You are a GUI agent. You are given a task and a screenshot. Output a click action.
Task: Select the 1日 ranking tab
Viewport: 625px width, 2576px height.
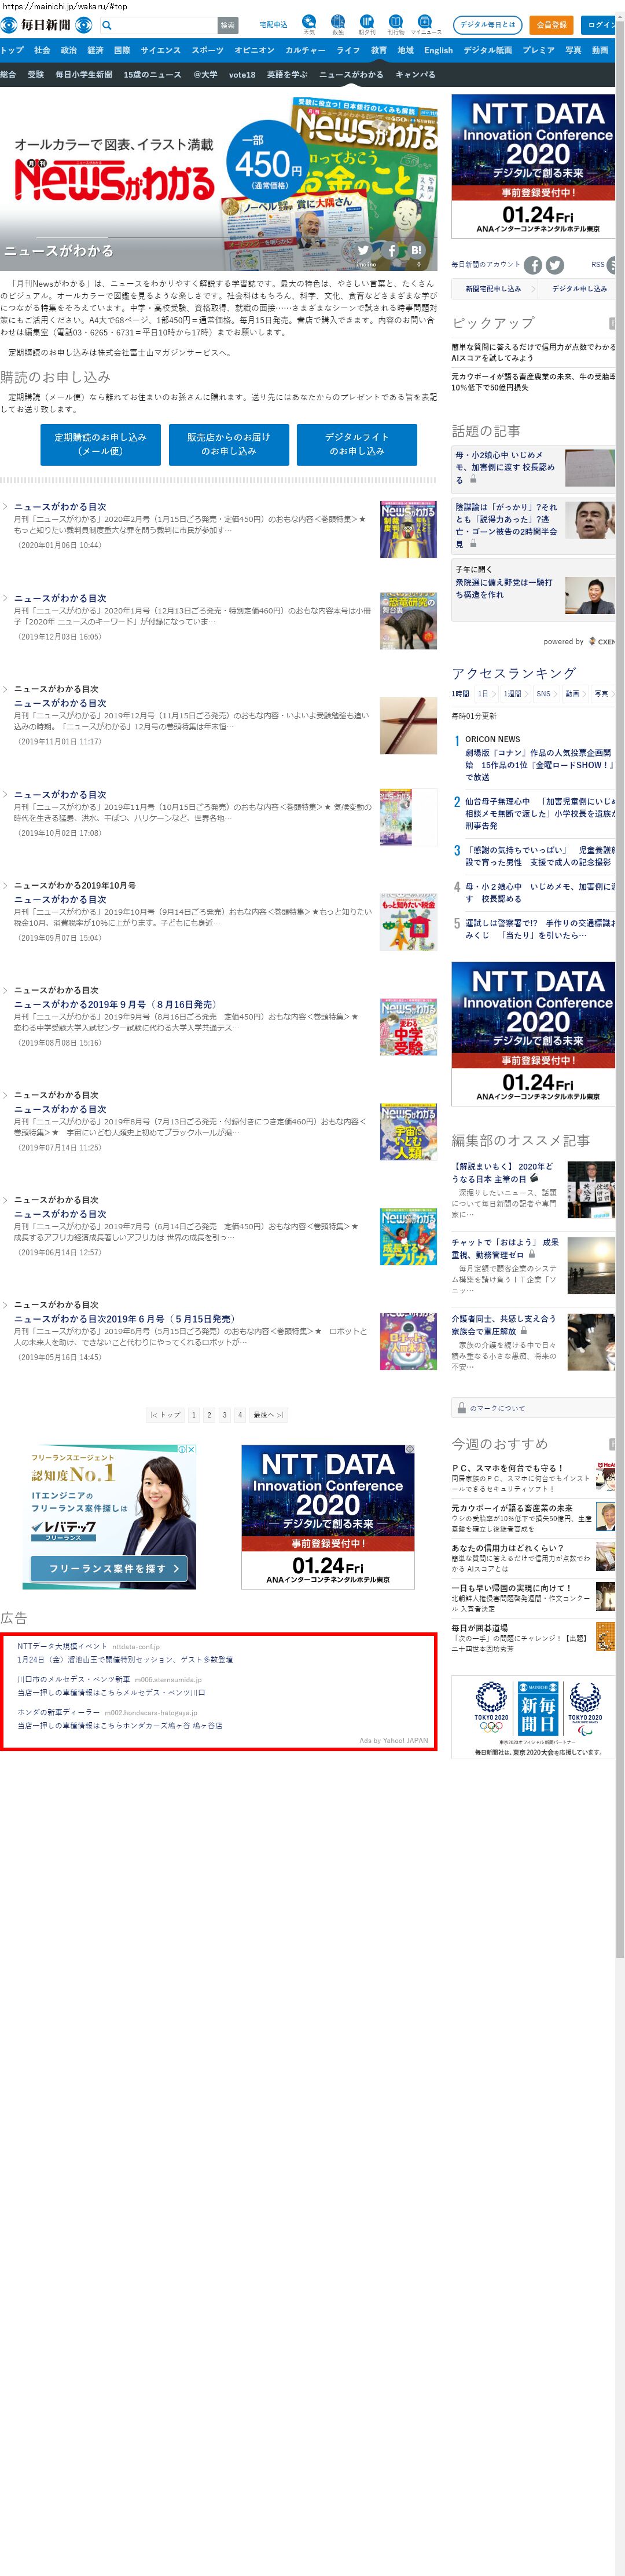483,693
